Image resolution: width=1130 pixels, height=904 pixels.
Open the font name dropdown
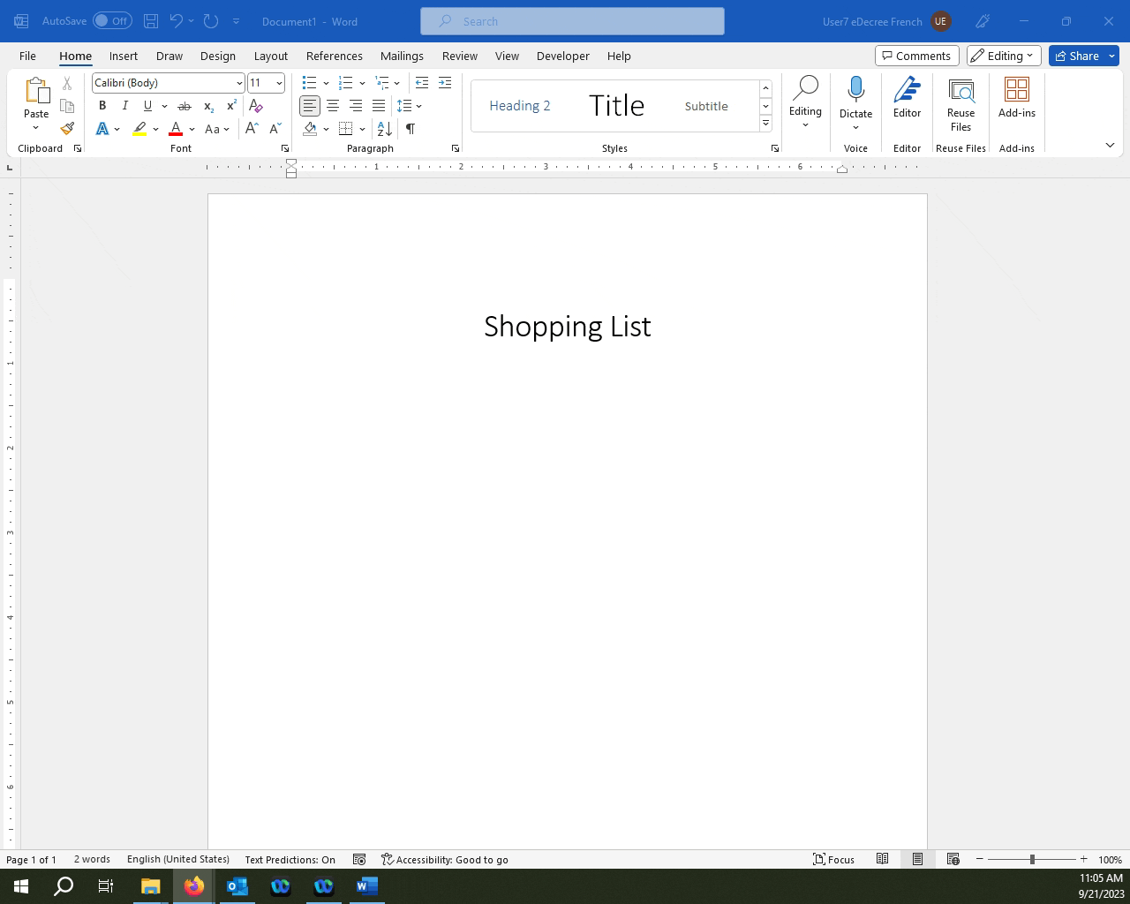pyautogui.click(x=239, y=82)
